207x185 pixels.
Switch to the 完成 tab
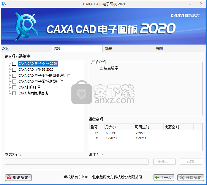click(x=180, y=48)
